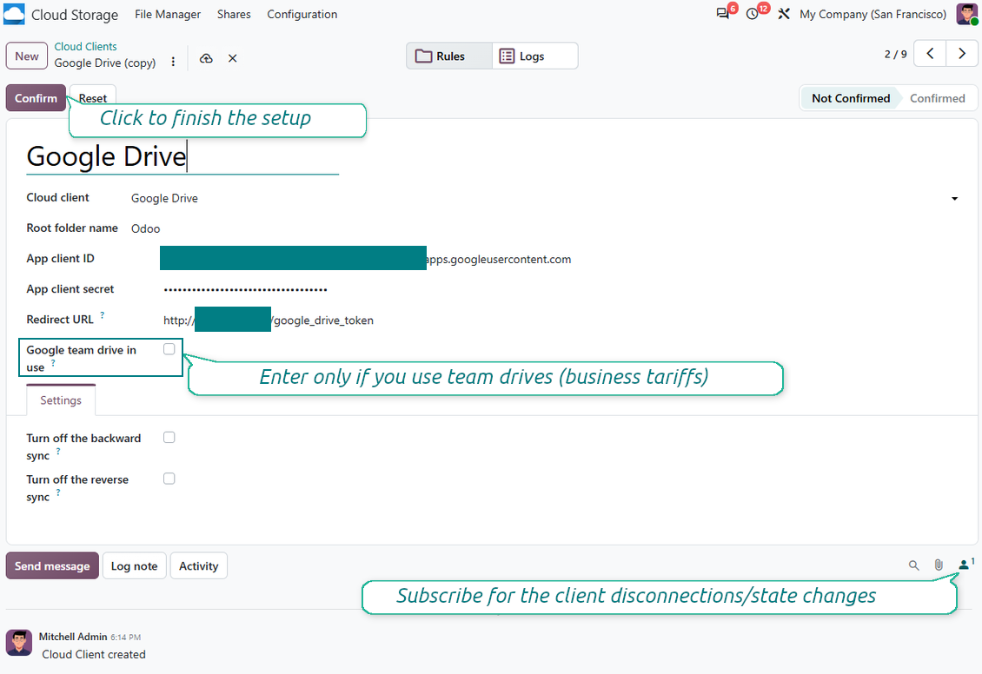Screen dimensions: 982x674
Task: Click the Confirm button
Action: [x=36, y=98]
